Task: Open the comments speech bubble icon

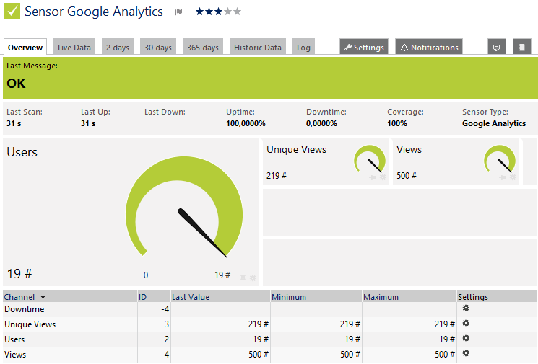Action: tap(497, 48)
